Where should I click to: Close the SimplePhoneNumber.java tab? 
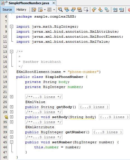tap(54, 3)
